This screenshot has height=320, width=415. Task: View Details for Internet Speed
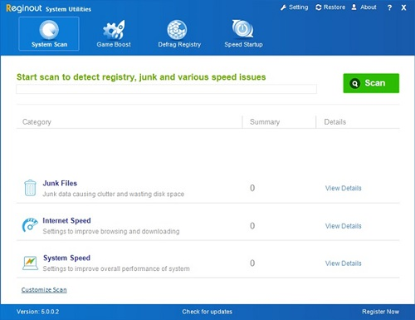point(344,226)
